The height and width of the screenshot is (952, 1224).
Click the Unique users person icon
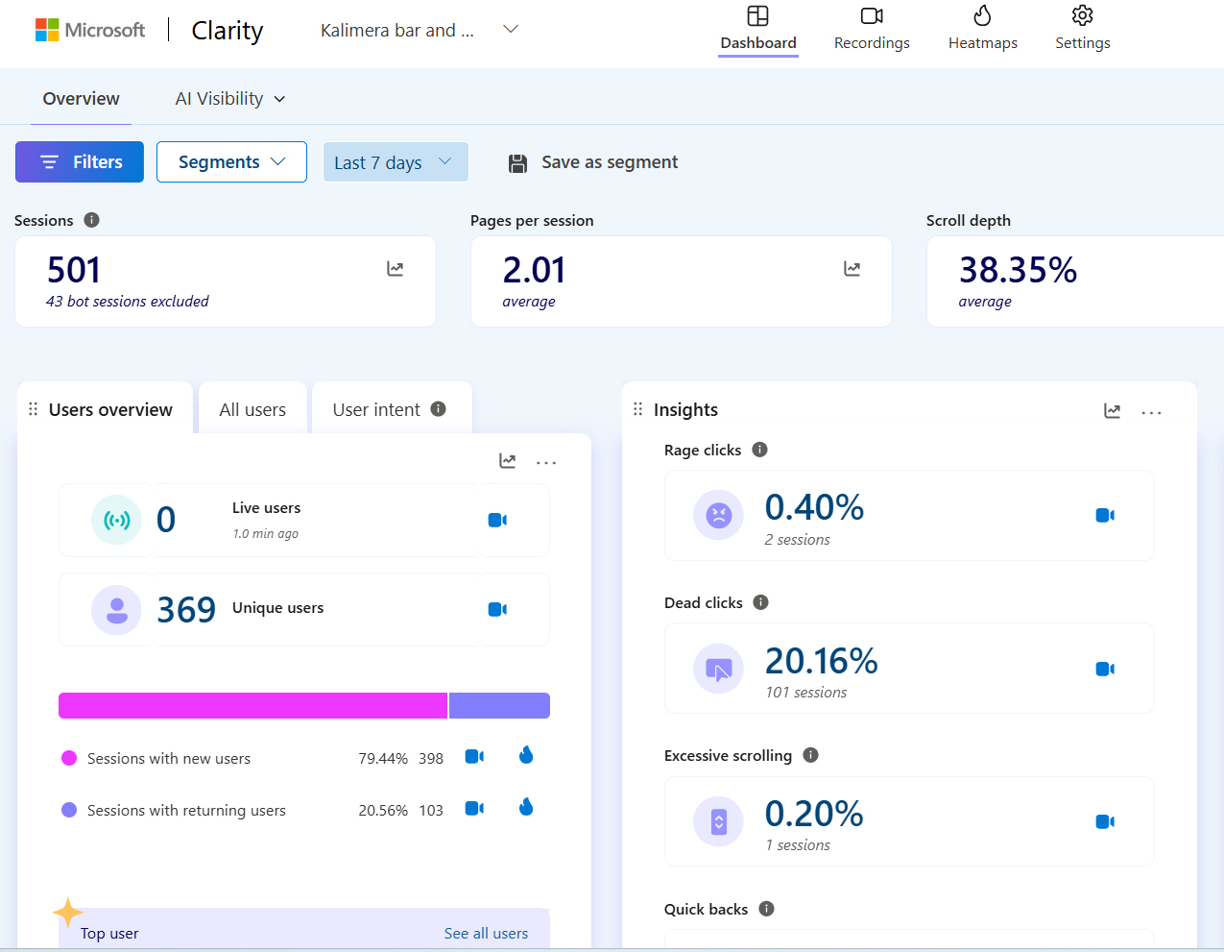(116, 610)
